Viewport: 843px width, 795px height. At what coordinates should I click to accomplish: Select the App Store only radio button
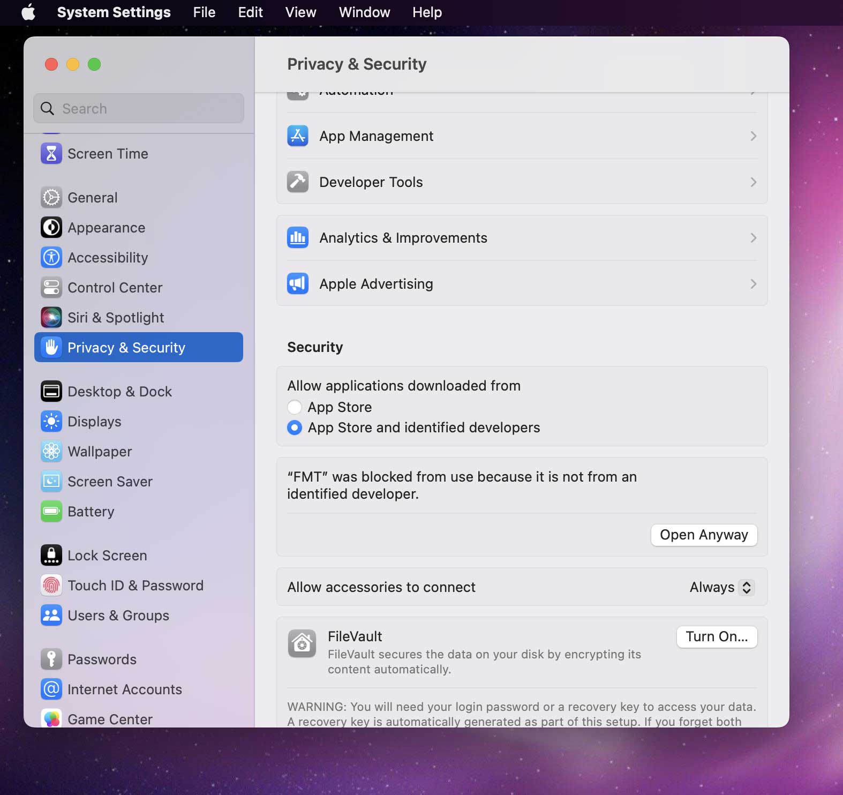point(295,407)
